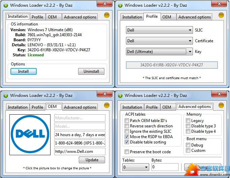Close the Profile window
The height and width of the screenshot is (178, 230).
(x=219, y=4)
